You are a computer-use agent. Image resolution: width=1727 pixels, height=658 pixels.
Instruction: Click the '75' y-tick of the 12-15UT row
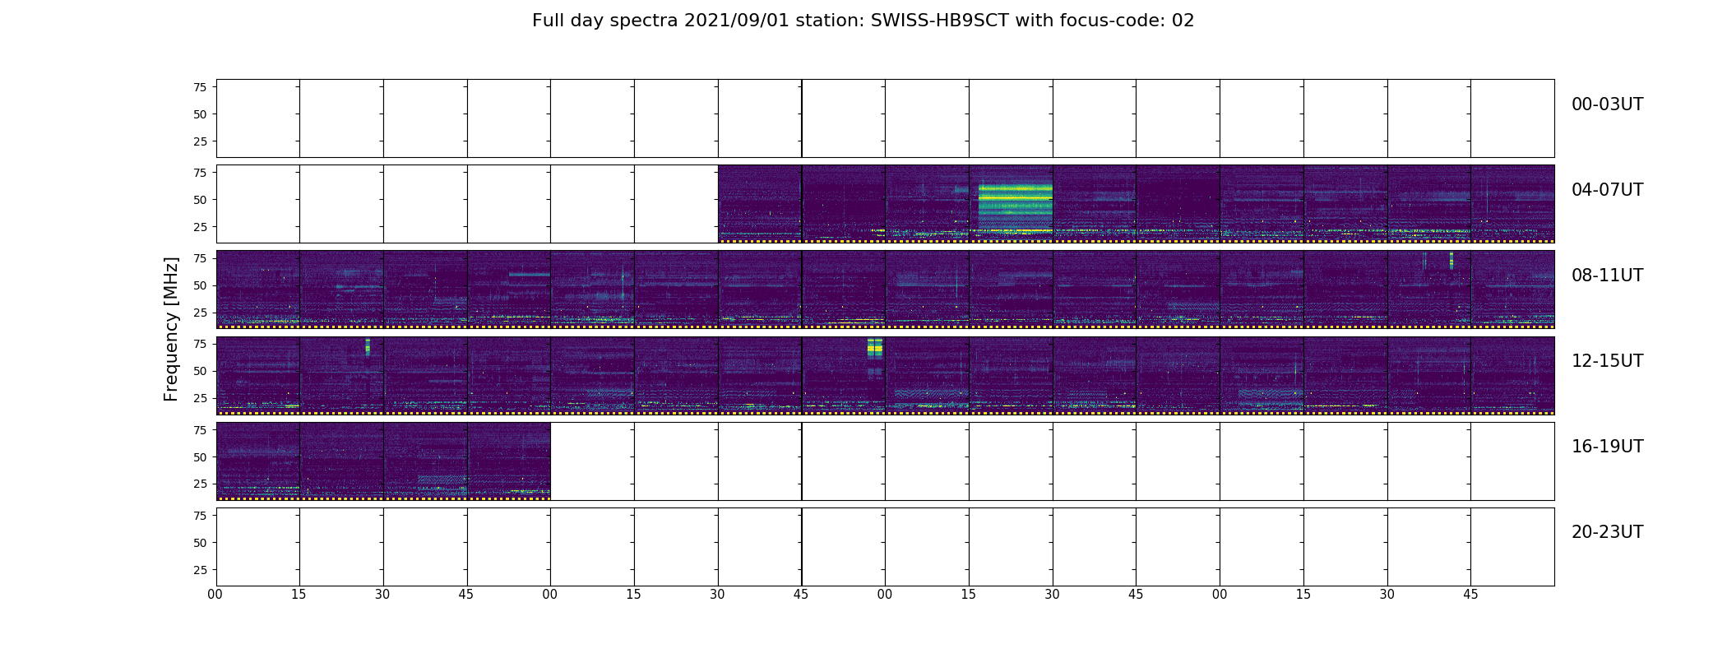tap(200, 344)
